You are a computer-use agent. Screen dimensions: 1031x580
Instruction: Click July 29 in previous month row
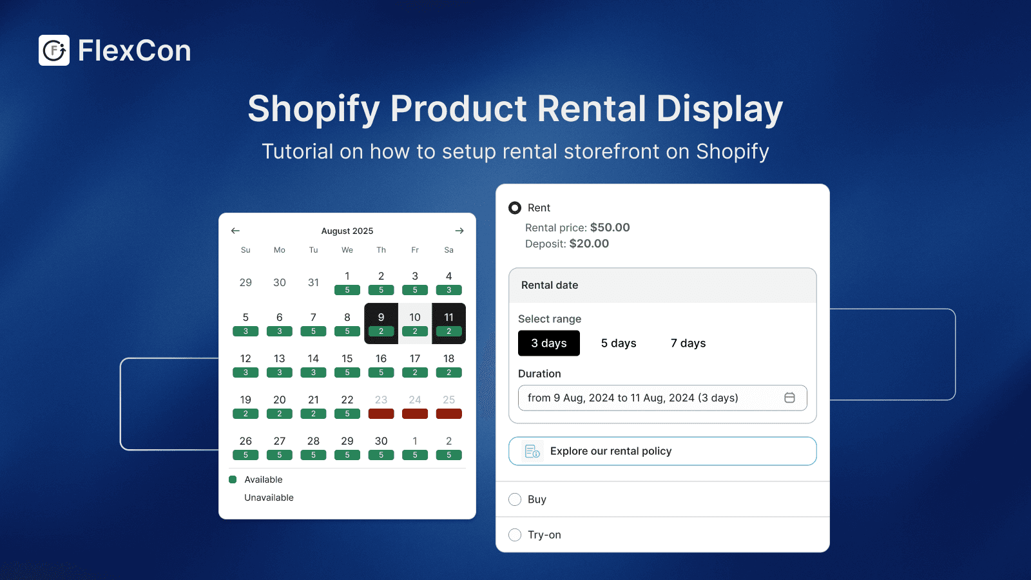(x=246, y=282)
